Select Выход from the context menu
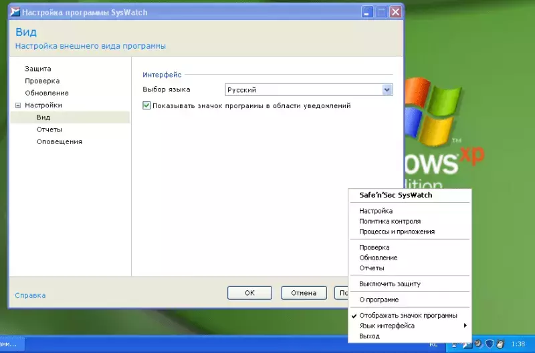The height and width of the screenshot is (353, 535). click(410, 336)
